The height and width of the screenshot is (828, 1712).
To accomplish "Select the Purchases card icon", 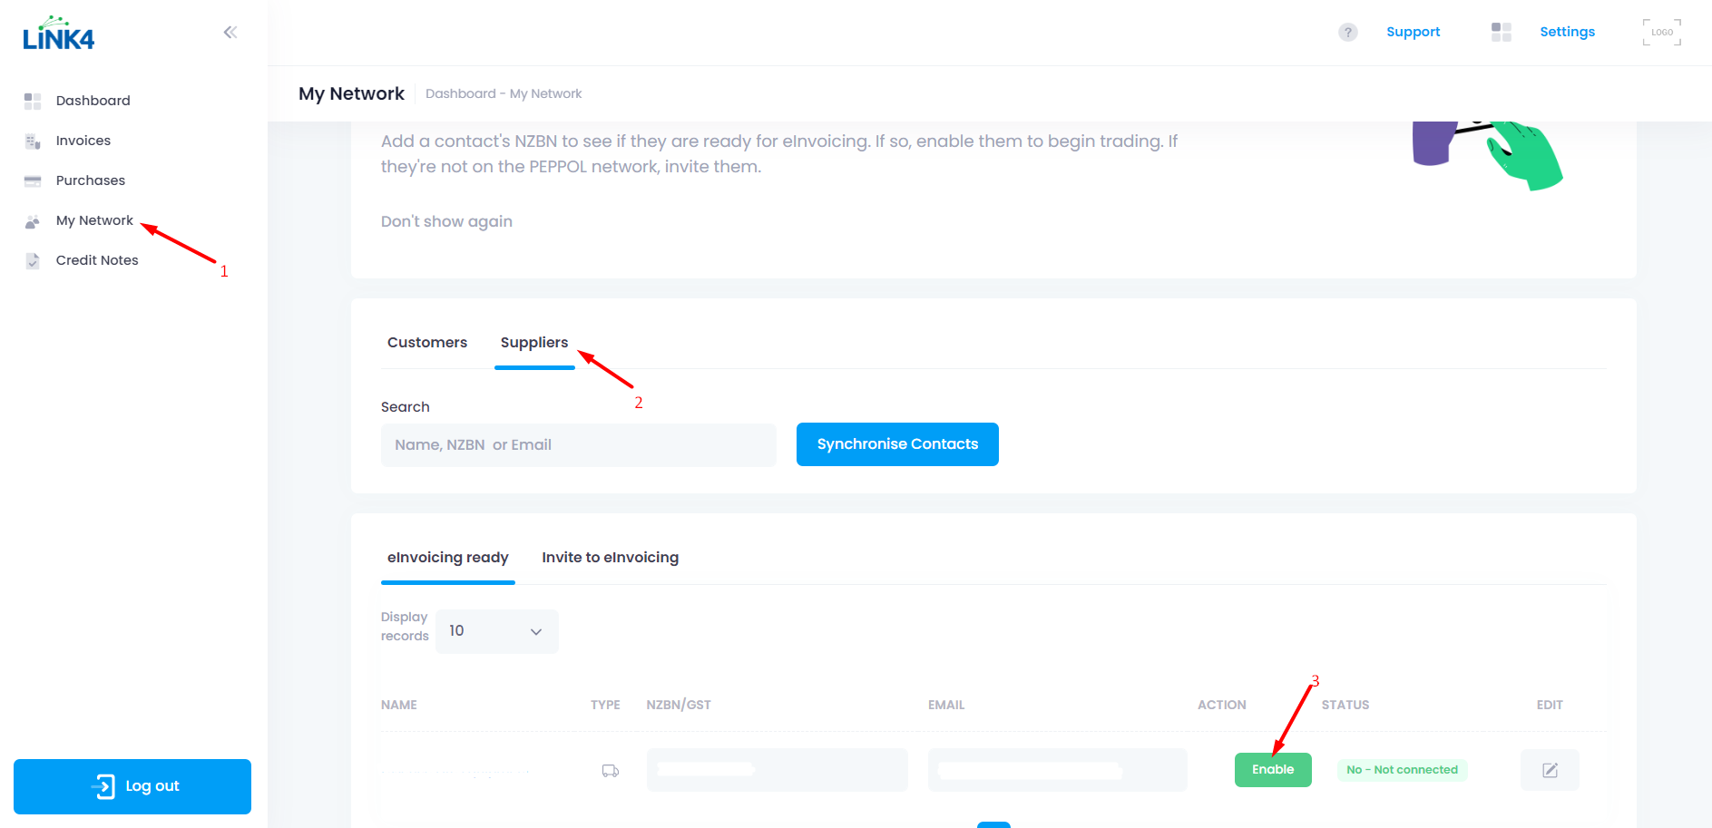I will tap(33, 180).
